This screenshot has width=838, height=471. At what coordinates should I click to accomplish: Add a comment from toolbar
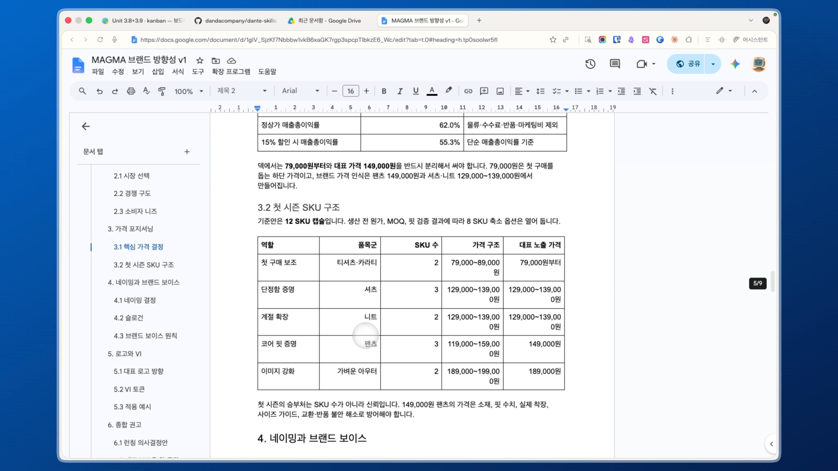[484, 91]
